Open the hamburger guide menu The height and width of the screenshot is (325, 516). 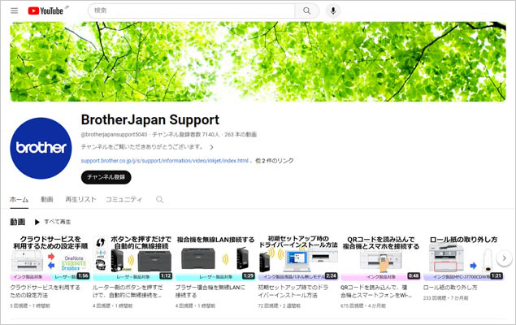pyautogui.click(x=14, y=11)
